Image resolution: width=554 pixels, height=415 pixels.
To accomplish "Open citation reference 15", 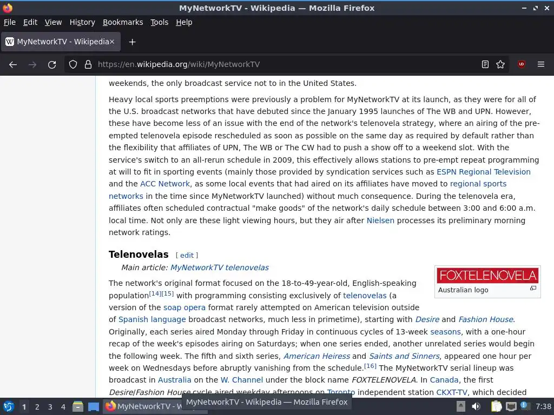I will (168, 293).
